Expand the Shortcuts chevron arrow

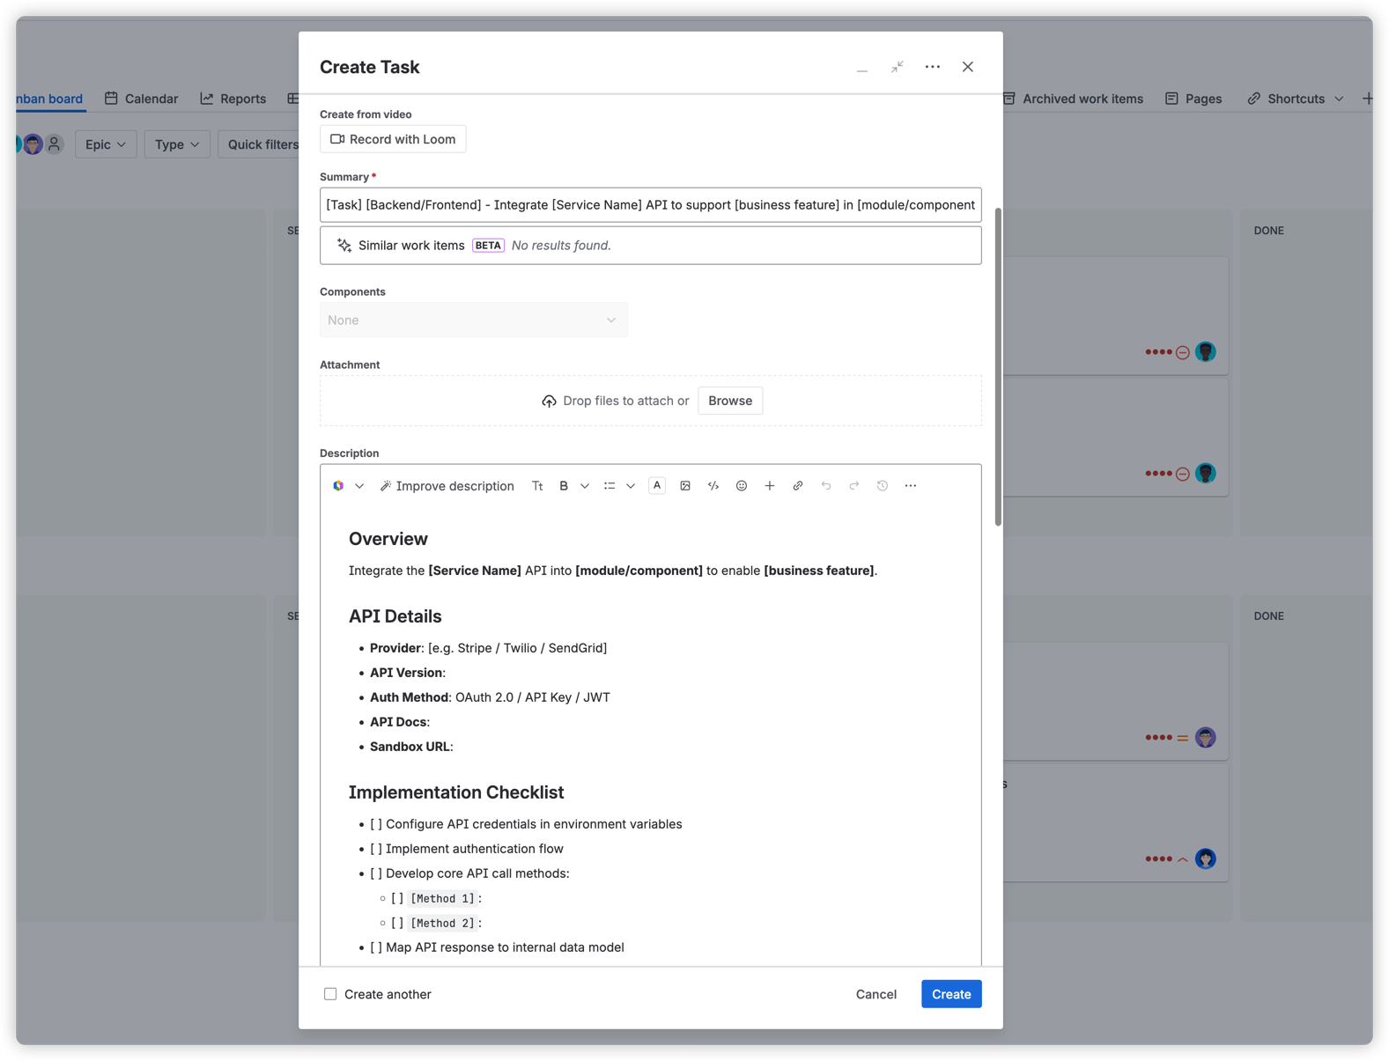coord(1339,99)
